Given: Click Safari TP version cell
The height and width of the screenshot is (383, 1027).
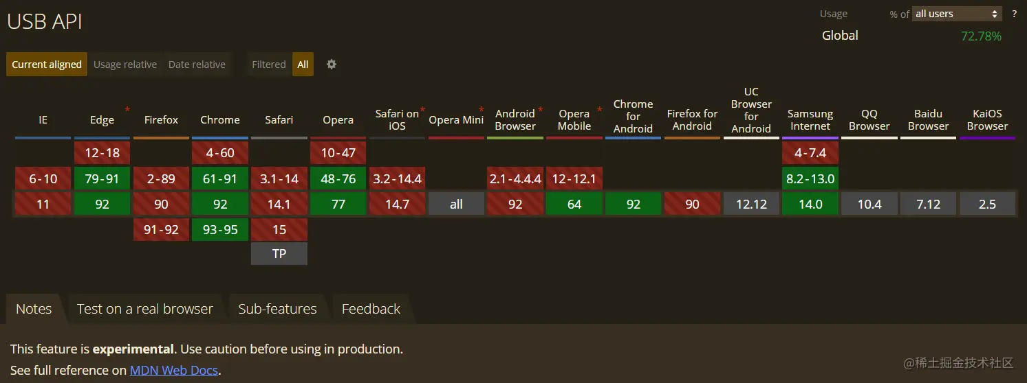Looking at the screenshot, I should [x=279, y=253].
